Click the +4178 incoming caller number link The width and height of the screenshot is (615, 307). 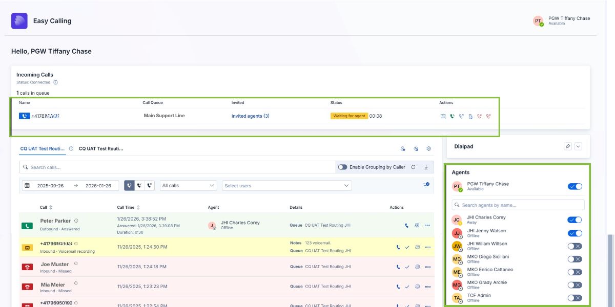46,116
